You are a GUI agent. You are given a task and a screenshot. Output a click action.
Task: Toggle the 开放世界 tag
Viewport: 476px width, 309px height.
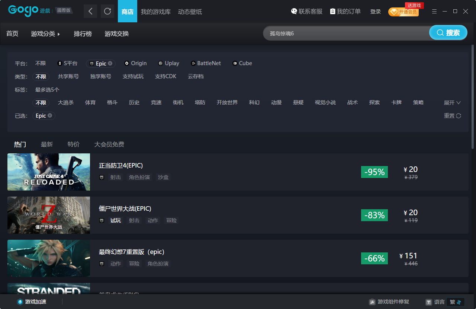(227, 102)
